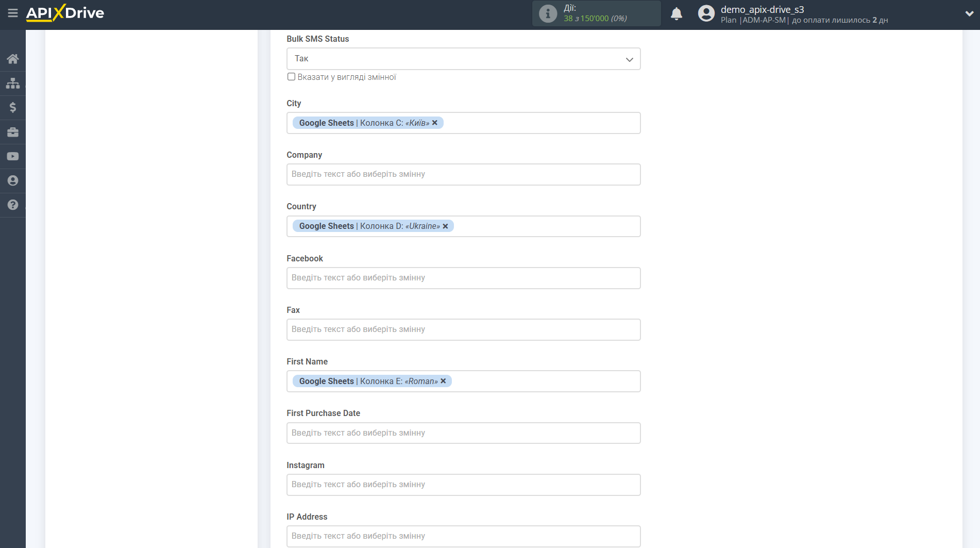Go to the home dashboard icon
This screenshot has height=548, width=980.
13,59
